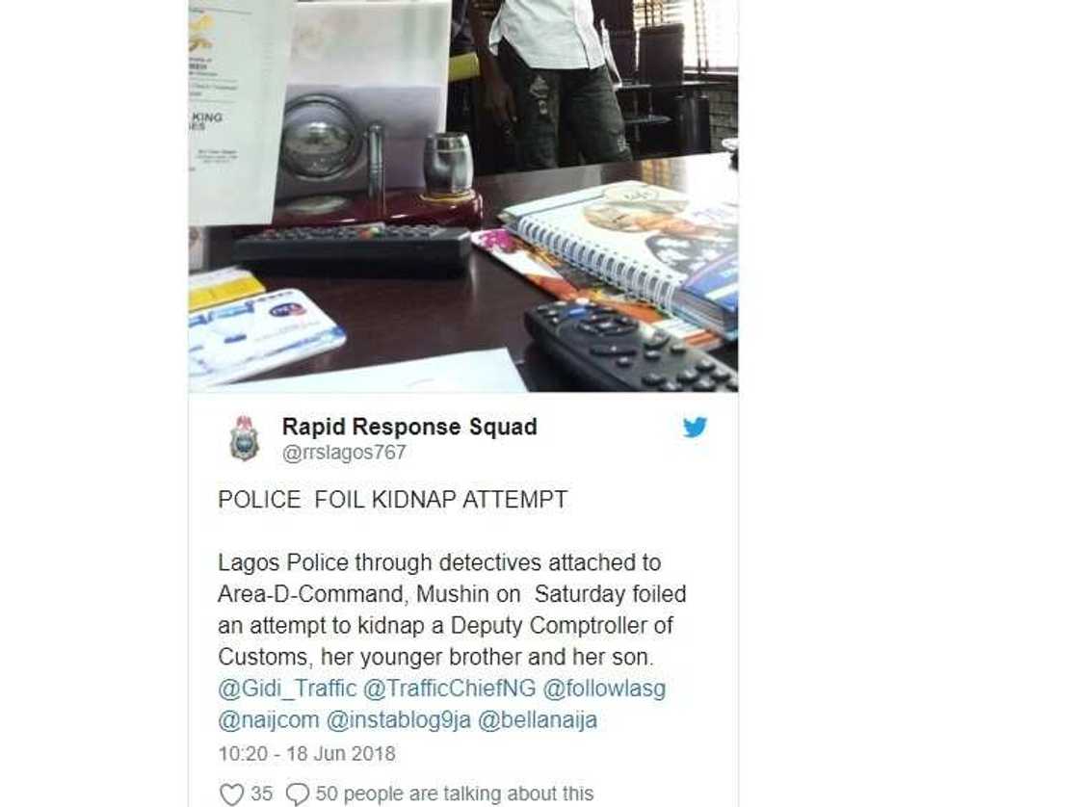Click the heart like icon
The width and height of the screenshot is (1079, 807).
232,794
